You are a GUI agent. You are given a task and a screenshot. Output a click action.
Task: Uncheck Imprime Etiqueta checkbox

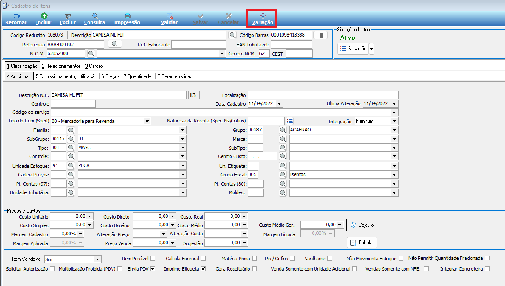203,269
